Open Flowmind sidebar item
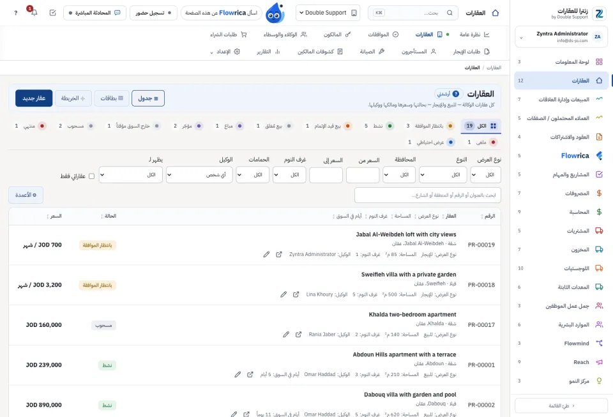 tap(561, 343)
